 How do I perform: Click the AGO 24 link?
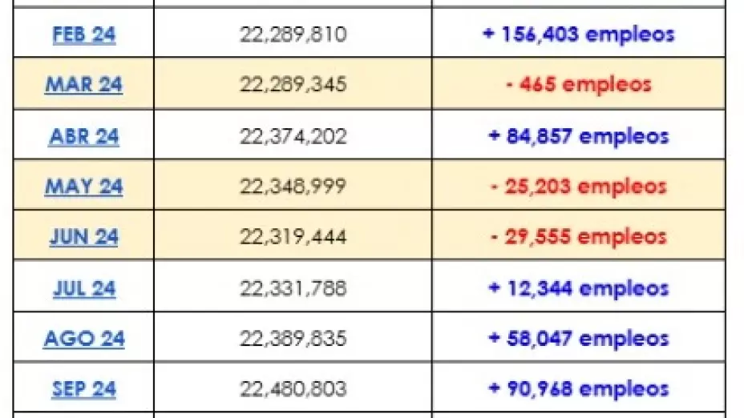83,339
